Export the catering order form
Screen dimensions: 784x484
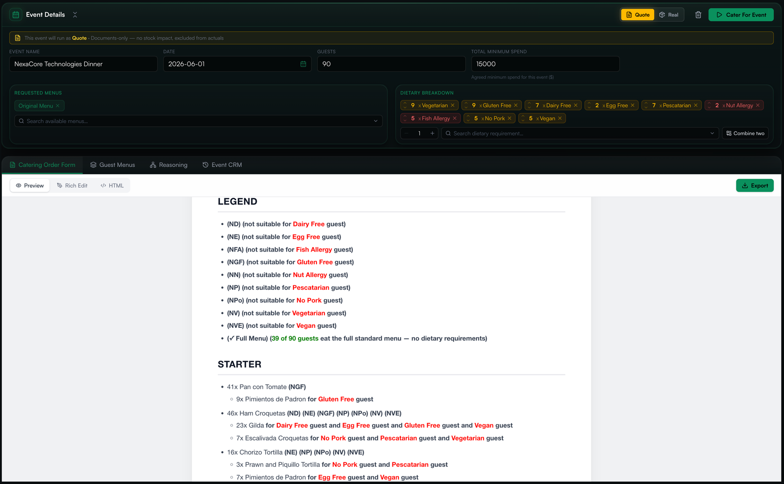pyautogui.click(x=755, y=185)
